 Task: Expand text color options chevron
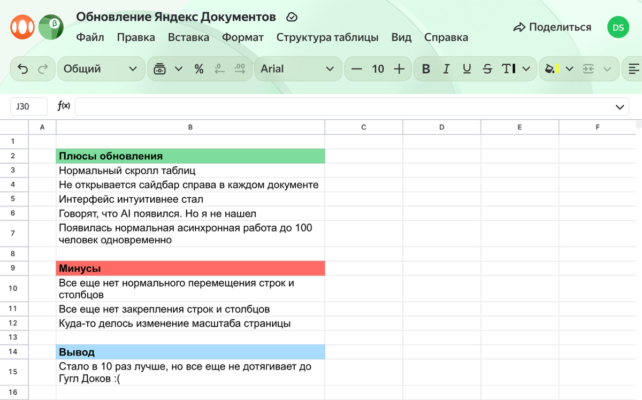pyautogui.click(x=526, y=68)
